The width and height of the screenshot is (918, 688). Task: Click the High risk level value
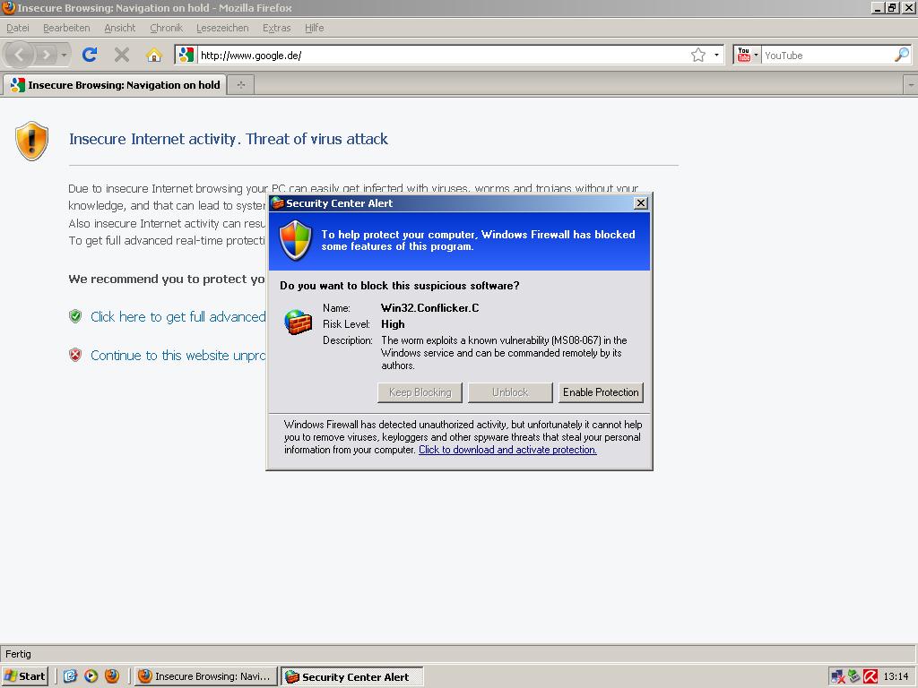[393, 324]
